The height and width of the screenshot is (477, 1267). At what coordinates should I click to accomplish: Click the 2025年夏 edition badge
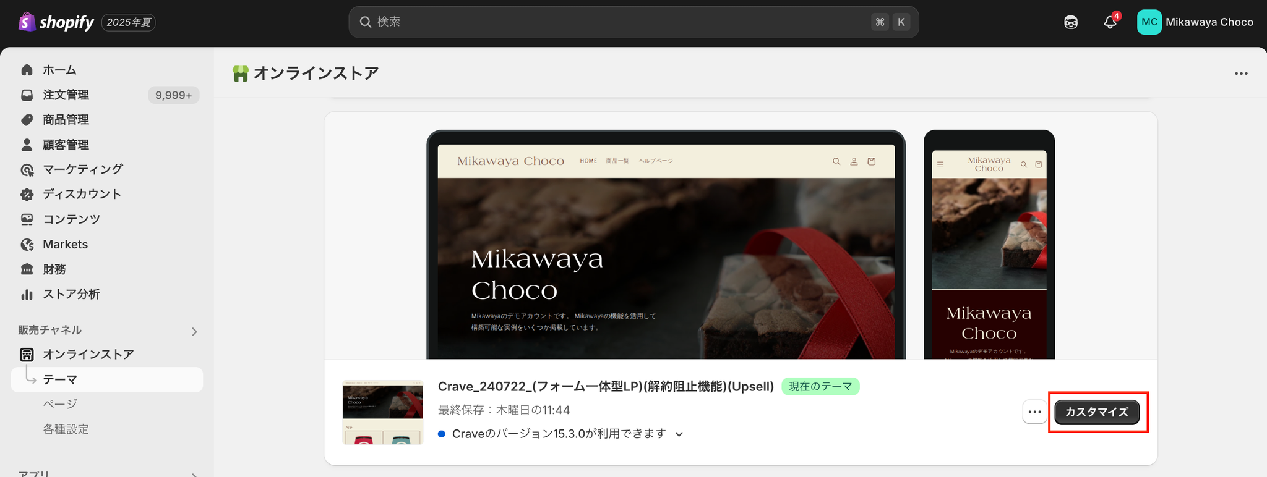coord(129,22)
